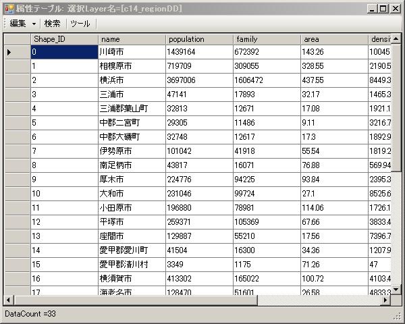Click the resize grip in status bar
The image size is (405, 324).
coord(398,315)
